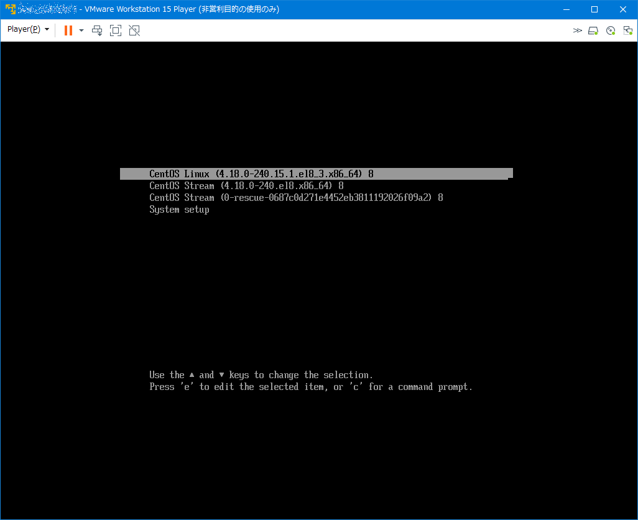The image size is (638, 520).
Task: Open the Player(P) menu
Action: (28, 29)
